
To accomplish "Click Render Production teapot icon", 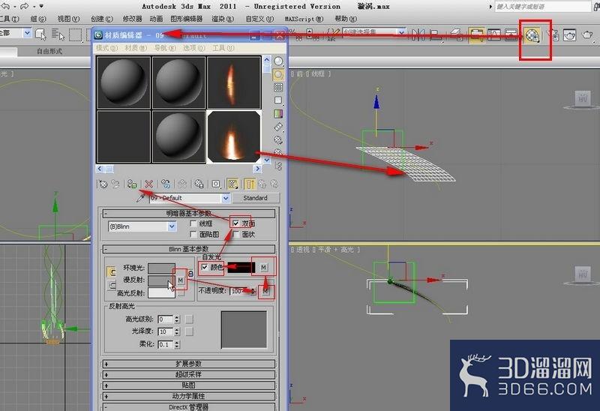I will click(587, 35).
